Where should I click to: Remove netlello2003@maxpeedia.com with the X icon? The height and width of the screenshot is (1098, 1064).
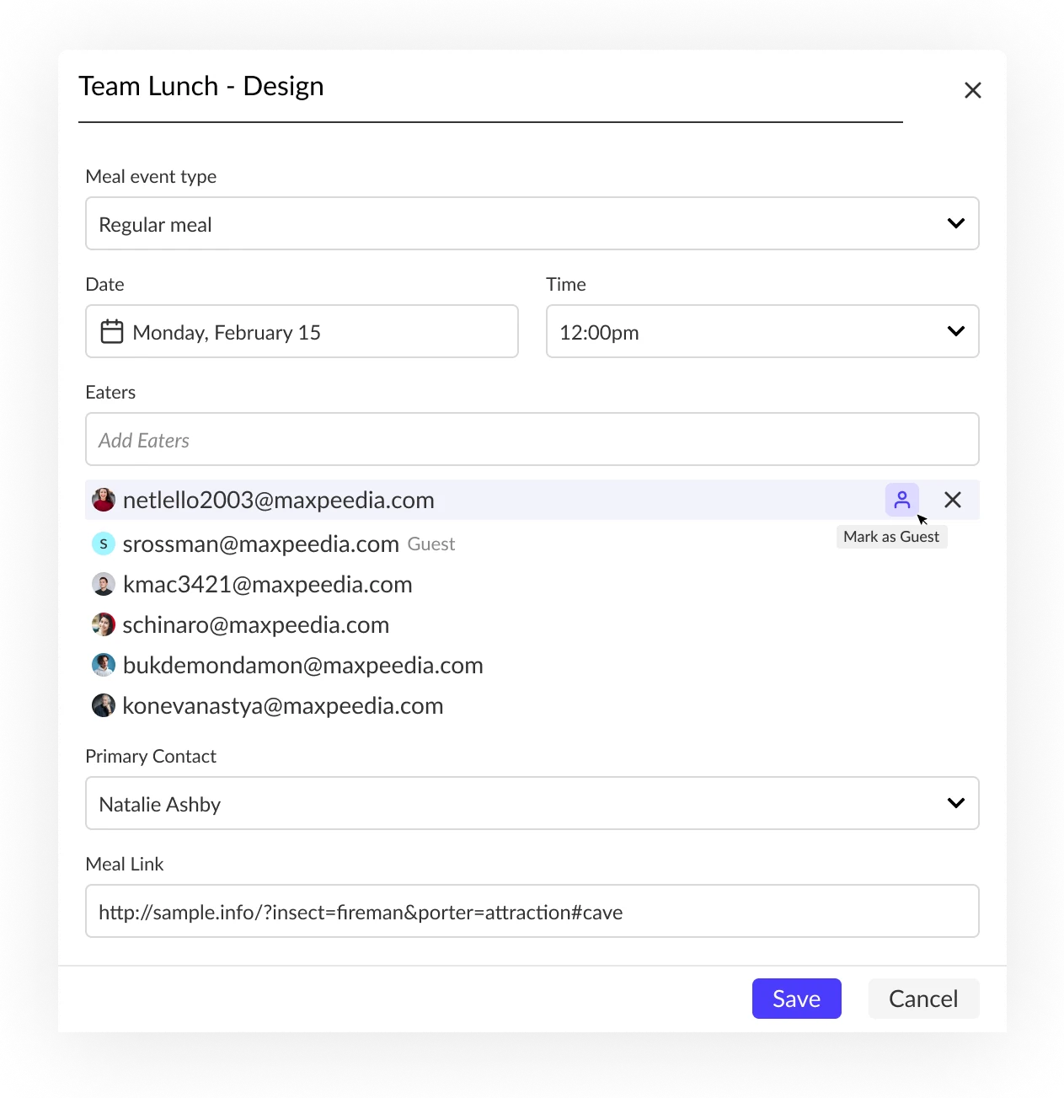pyautogui.click(x=953, y=500)
